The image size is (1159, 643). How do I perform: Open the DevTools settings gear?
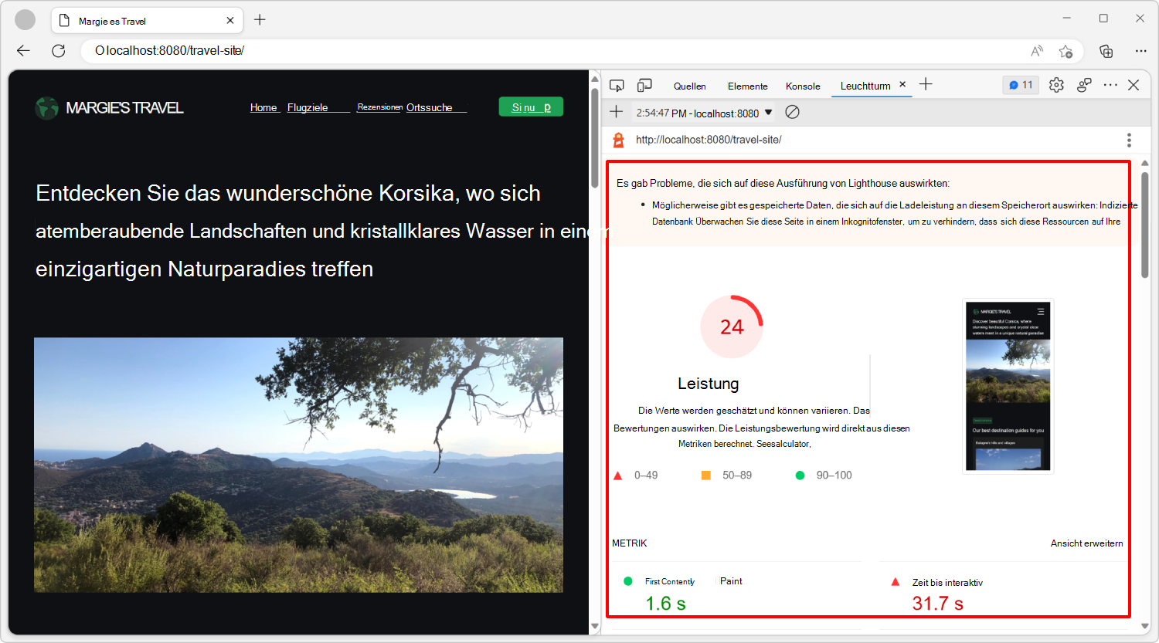(x=1056, y=85)
